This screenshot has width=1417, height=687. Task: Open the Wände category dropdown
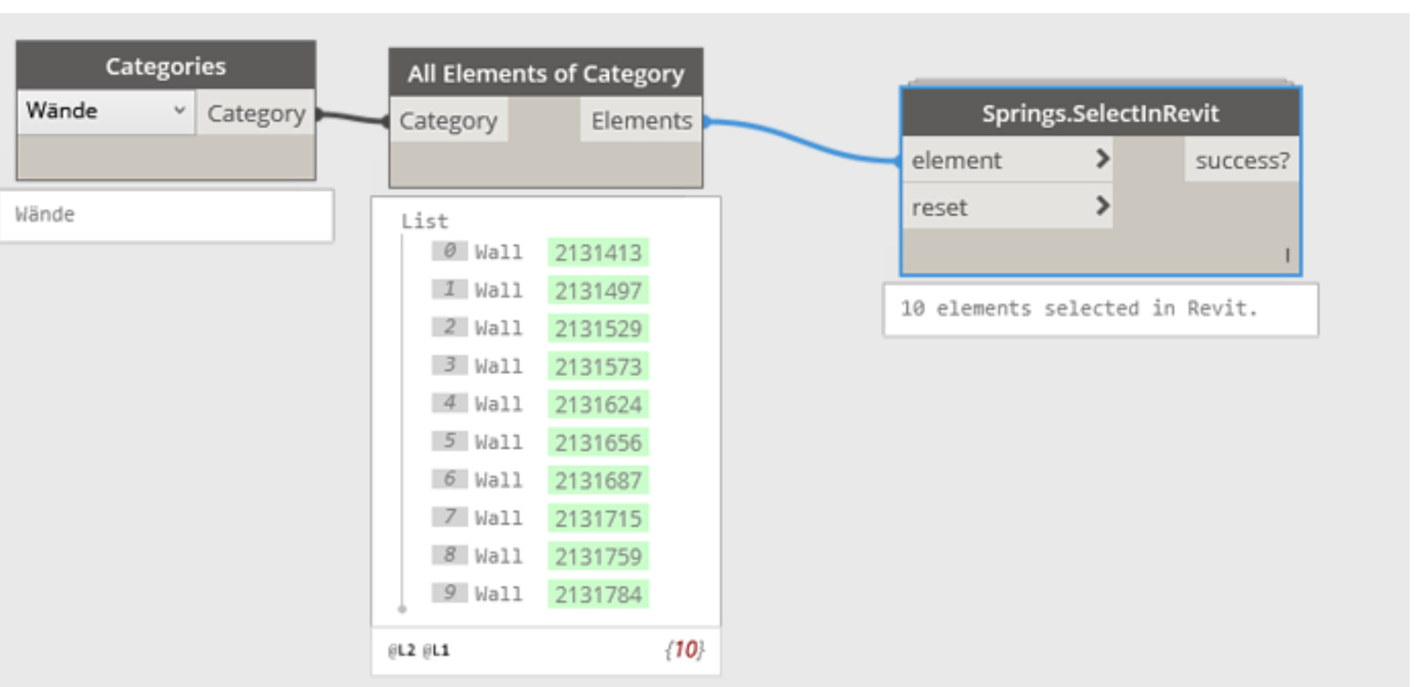[106, 111]
